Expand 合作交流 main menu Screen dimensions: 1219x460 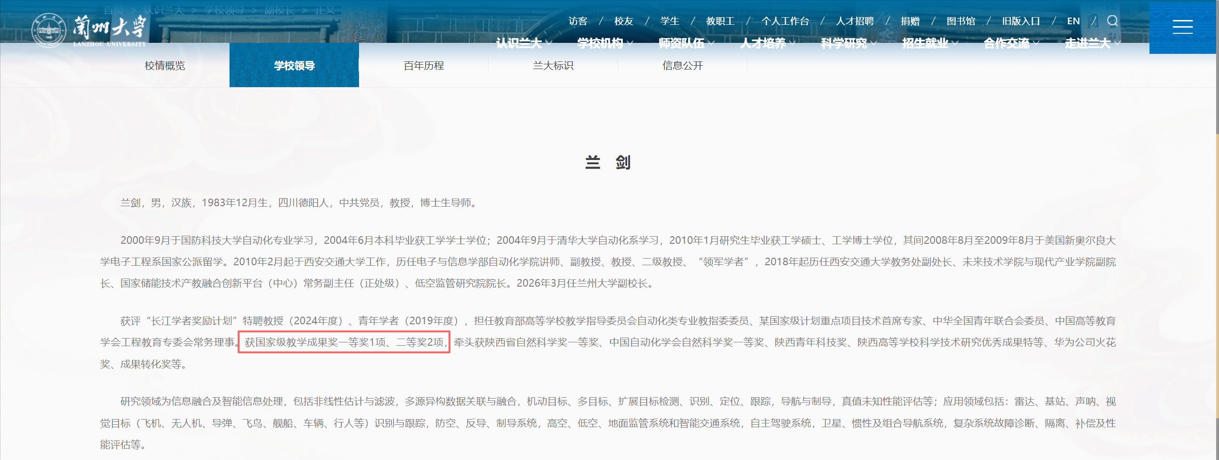click(1011, 43)
